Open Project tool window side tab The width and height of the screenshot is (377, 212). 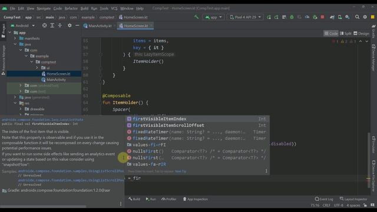(4, 31)
